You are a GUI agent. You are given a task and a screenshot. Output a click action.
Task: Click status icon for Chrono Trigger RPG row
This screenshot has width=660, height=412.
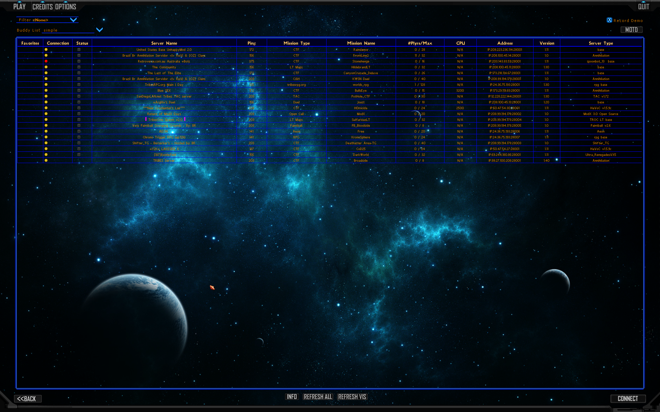pos(79,137)
